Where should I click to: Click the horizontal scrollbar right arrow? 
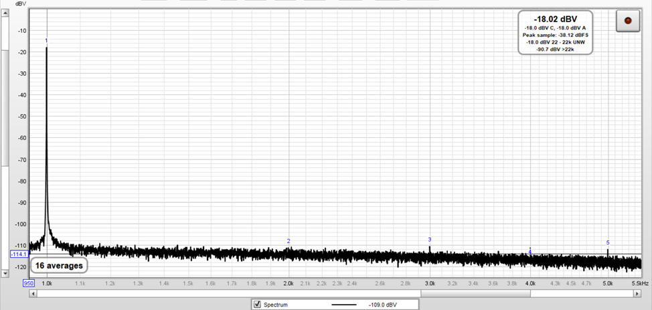coord(636,293)
